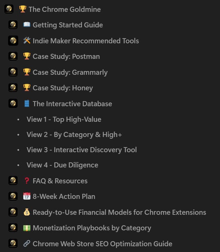Select View 1 - Top High-Value
Viewport: 220px width, 252px height.
coord(64,119)
